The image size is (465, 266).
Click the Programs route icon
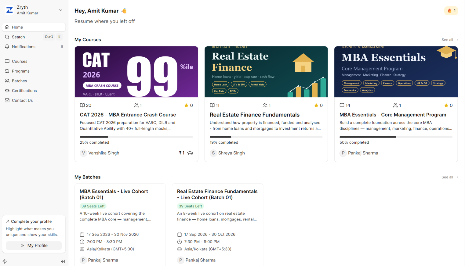click(7, 71)
